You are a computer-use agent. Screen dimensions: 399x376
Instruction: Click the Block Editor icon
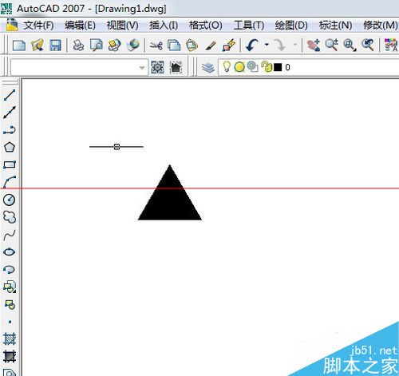click(229, 45)
